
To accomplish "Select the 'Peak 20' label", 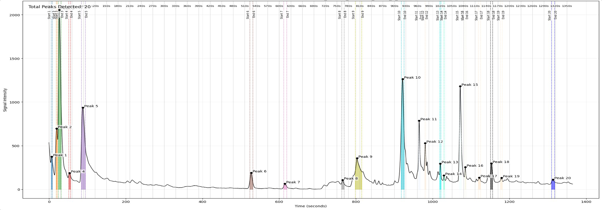I will [563, 178].
